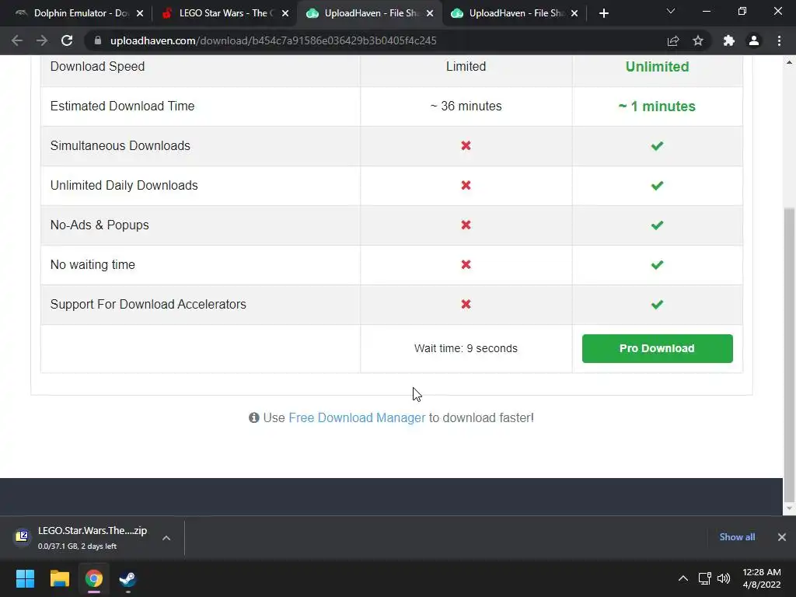The width and height of the screenshot is (796, 597).
Task: Expand download options chevron for zip
Action: [166, 538]
